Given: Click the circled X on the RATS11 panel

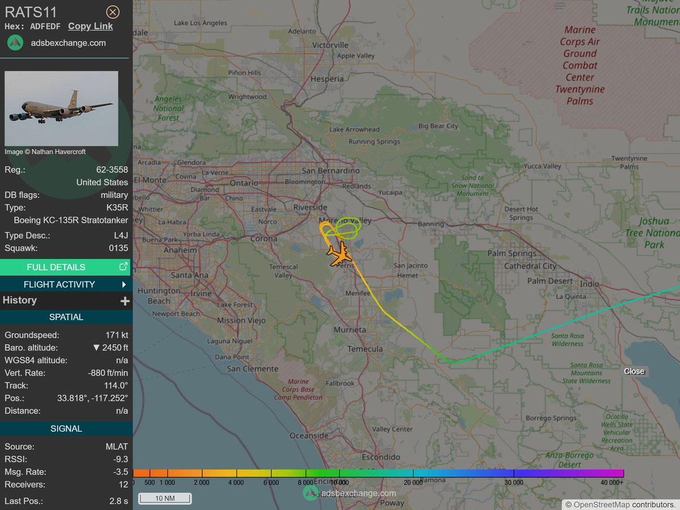Looking at the screenshot, I should click(x=112, y=12).
